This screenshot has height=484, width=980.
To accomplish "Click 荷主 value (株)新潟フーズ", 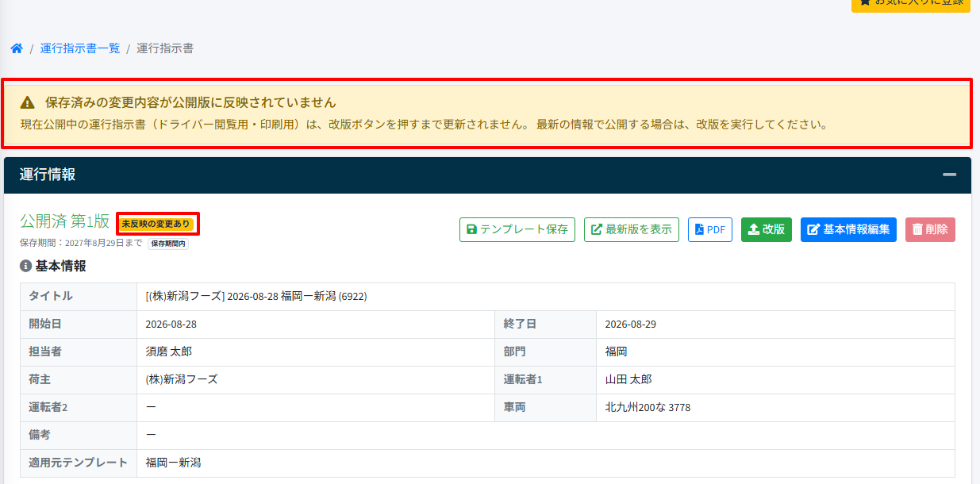I will pos(182,380).
